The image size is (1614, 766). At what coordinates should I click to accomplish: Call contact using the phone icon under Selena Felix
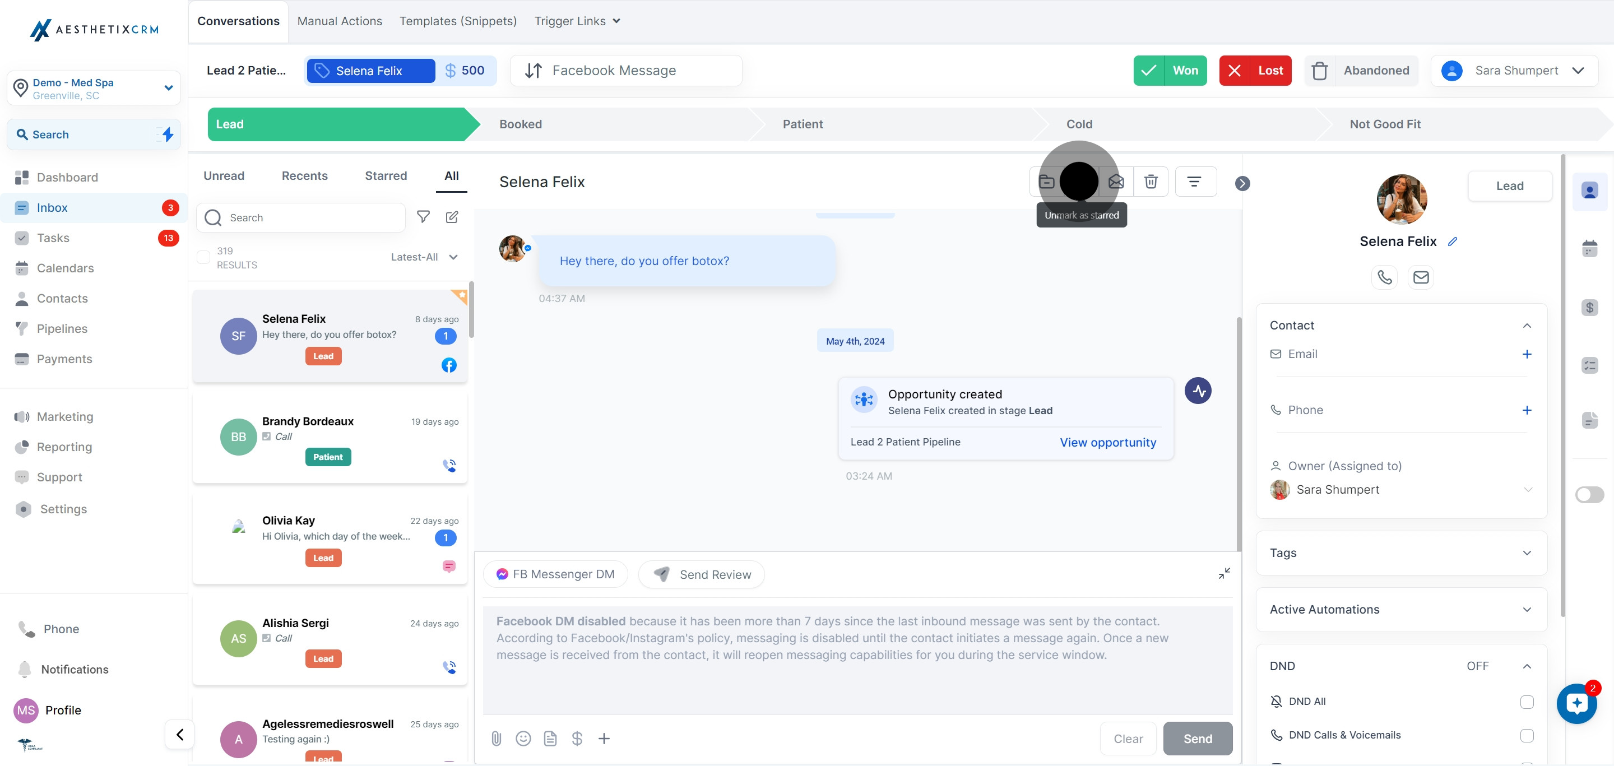coord(1384,277)
